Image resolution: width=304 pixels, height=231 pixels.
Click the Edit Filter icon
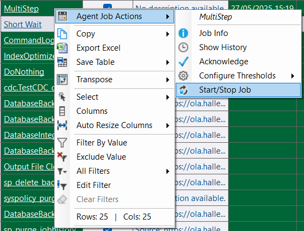[x=62, y=185]
